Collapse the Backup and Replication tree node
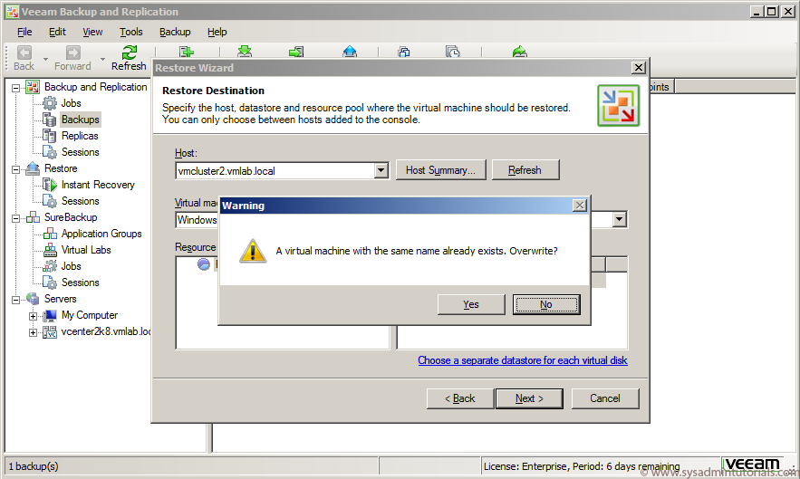The height and width of the screenshot is (479, 800). pos(15,88)
